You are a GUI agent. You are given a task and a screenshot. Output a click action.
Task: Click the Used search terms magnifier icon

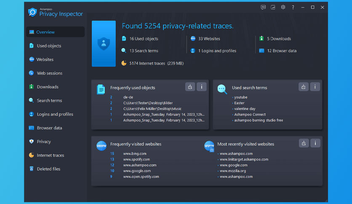coord(222,89)
